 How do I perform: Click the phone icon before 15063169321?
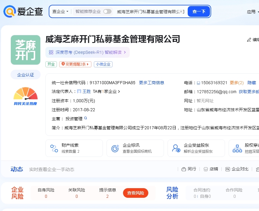point(198,83)
